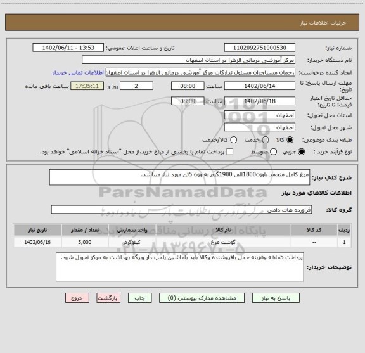The width and height of the screenshot is (365, 353).
Task: Click the price validity time field
Action: (x=188, y=101)
